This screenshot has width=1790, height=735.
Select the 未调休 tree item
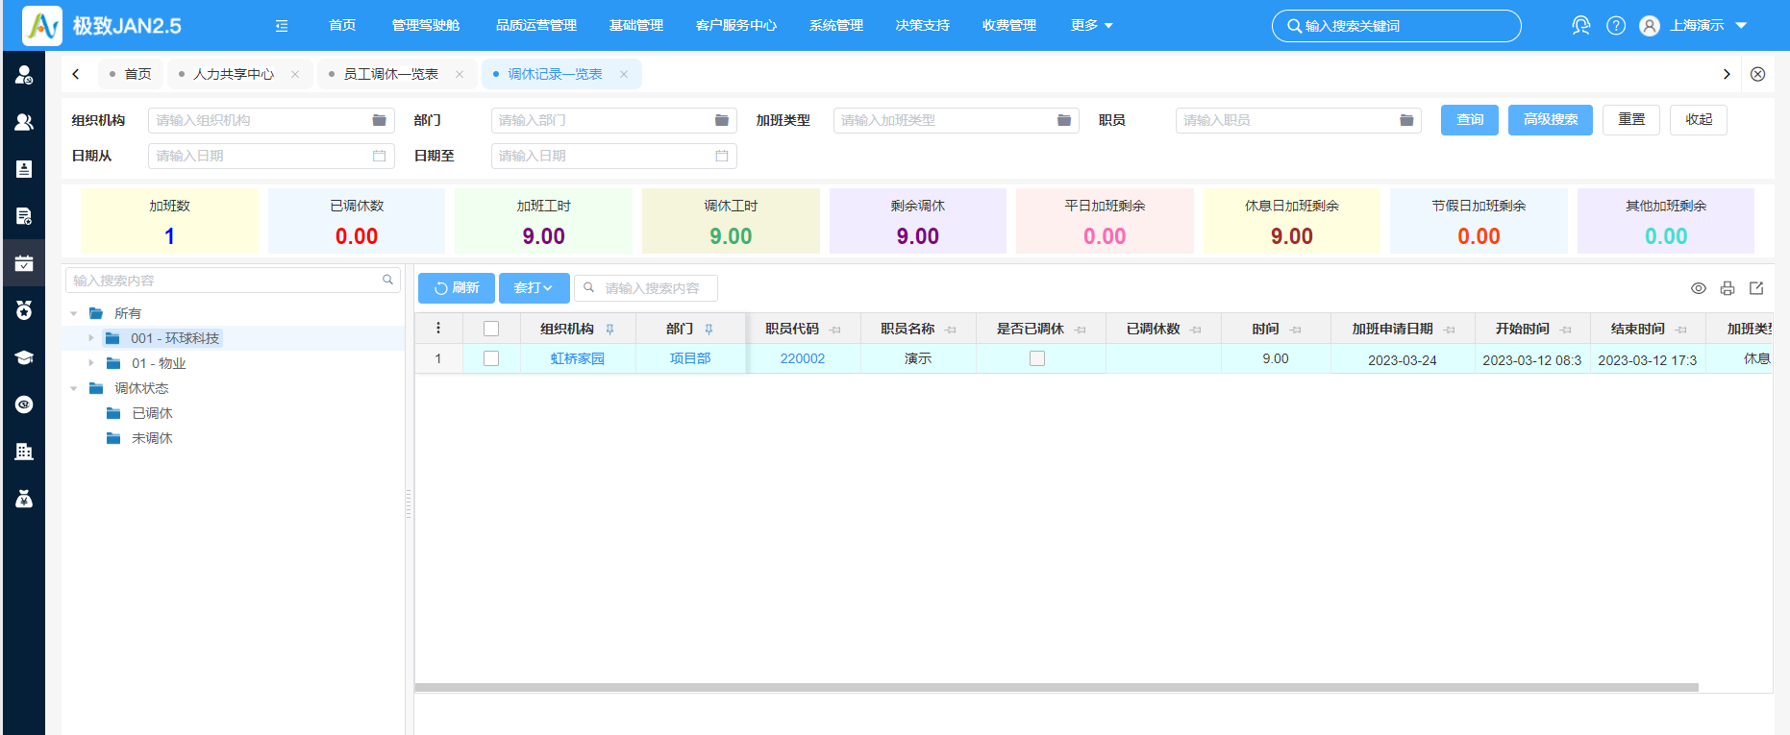152,438
